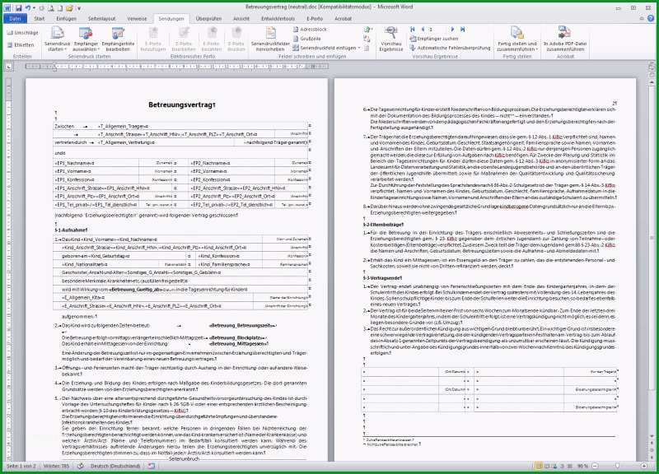The height and width of the screenshot is (474, 659).
Task: Toggle Vorschau Ergebnisse
Action: (x=390, y=39)
